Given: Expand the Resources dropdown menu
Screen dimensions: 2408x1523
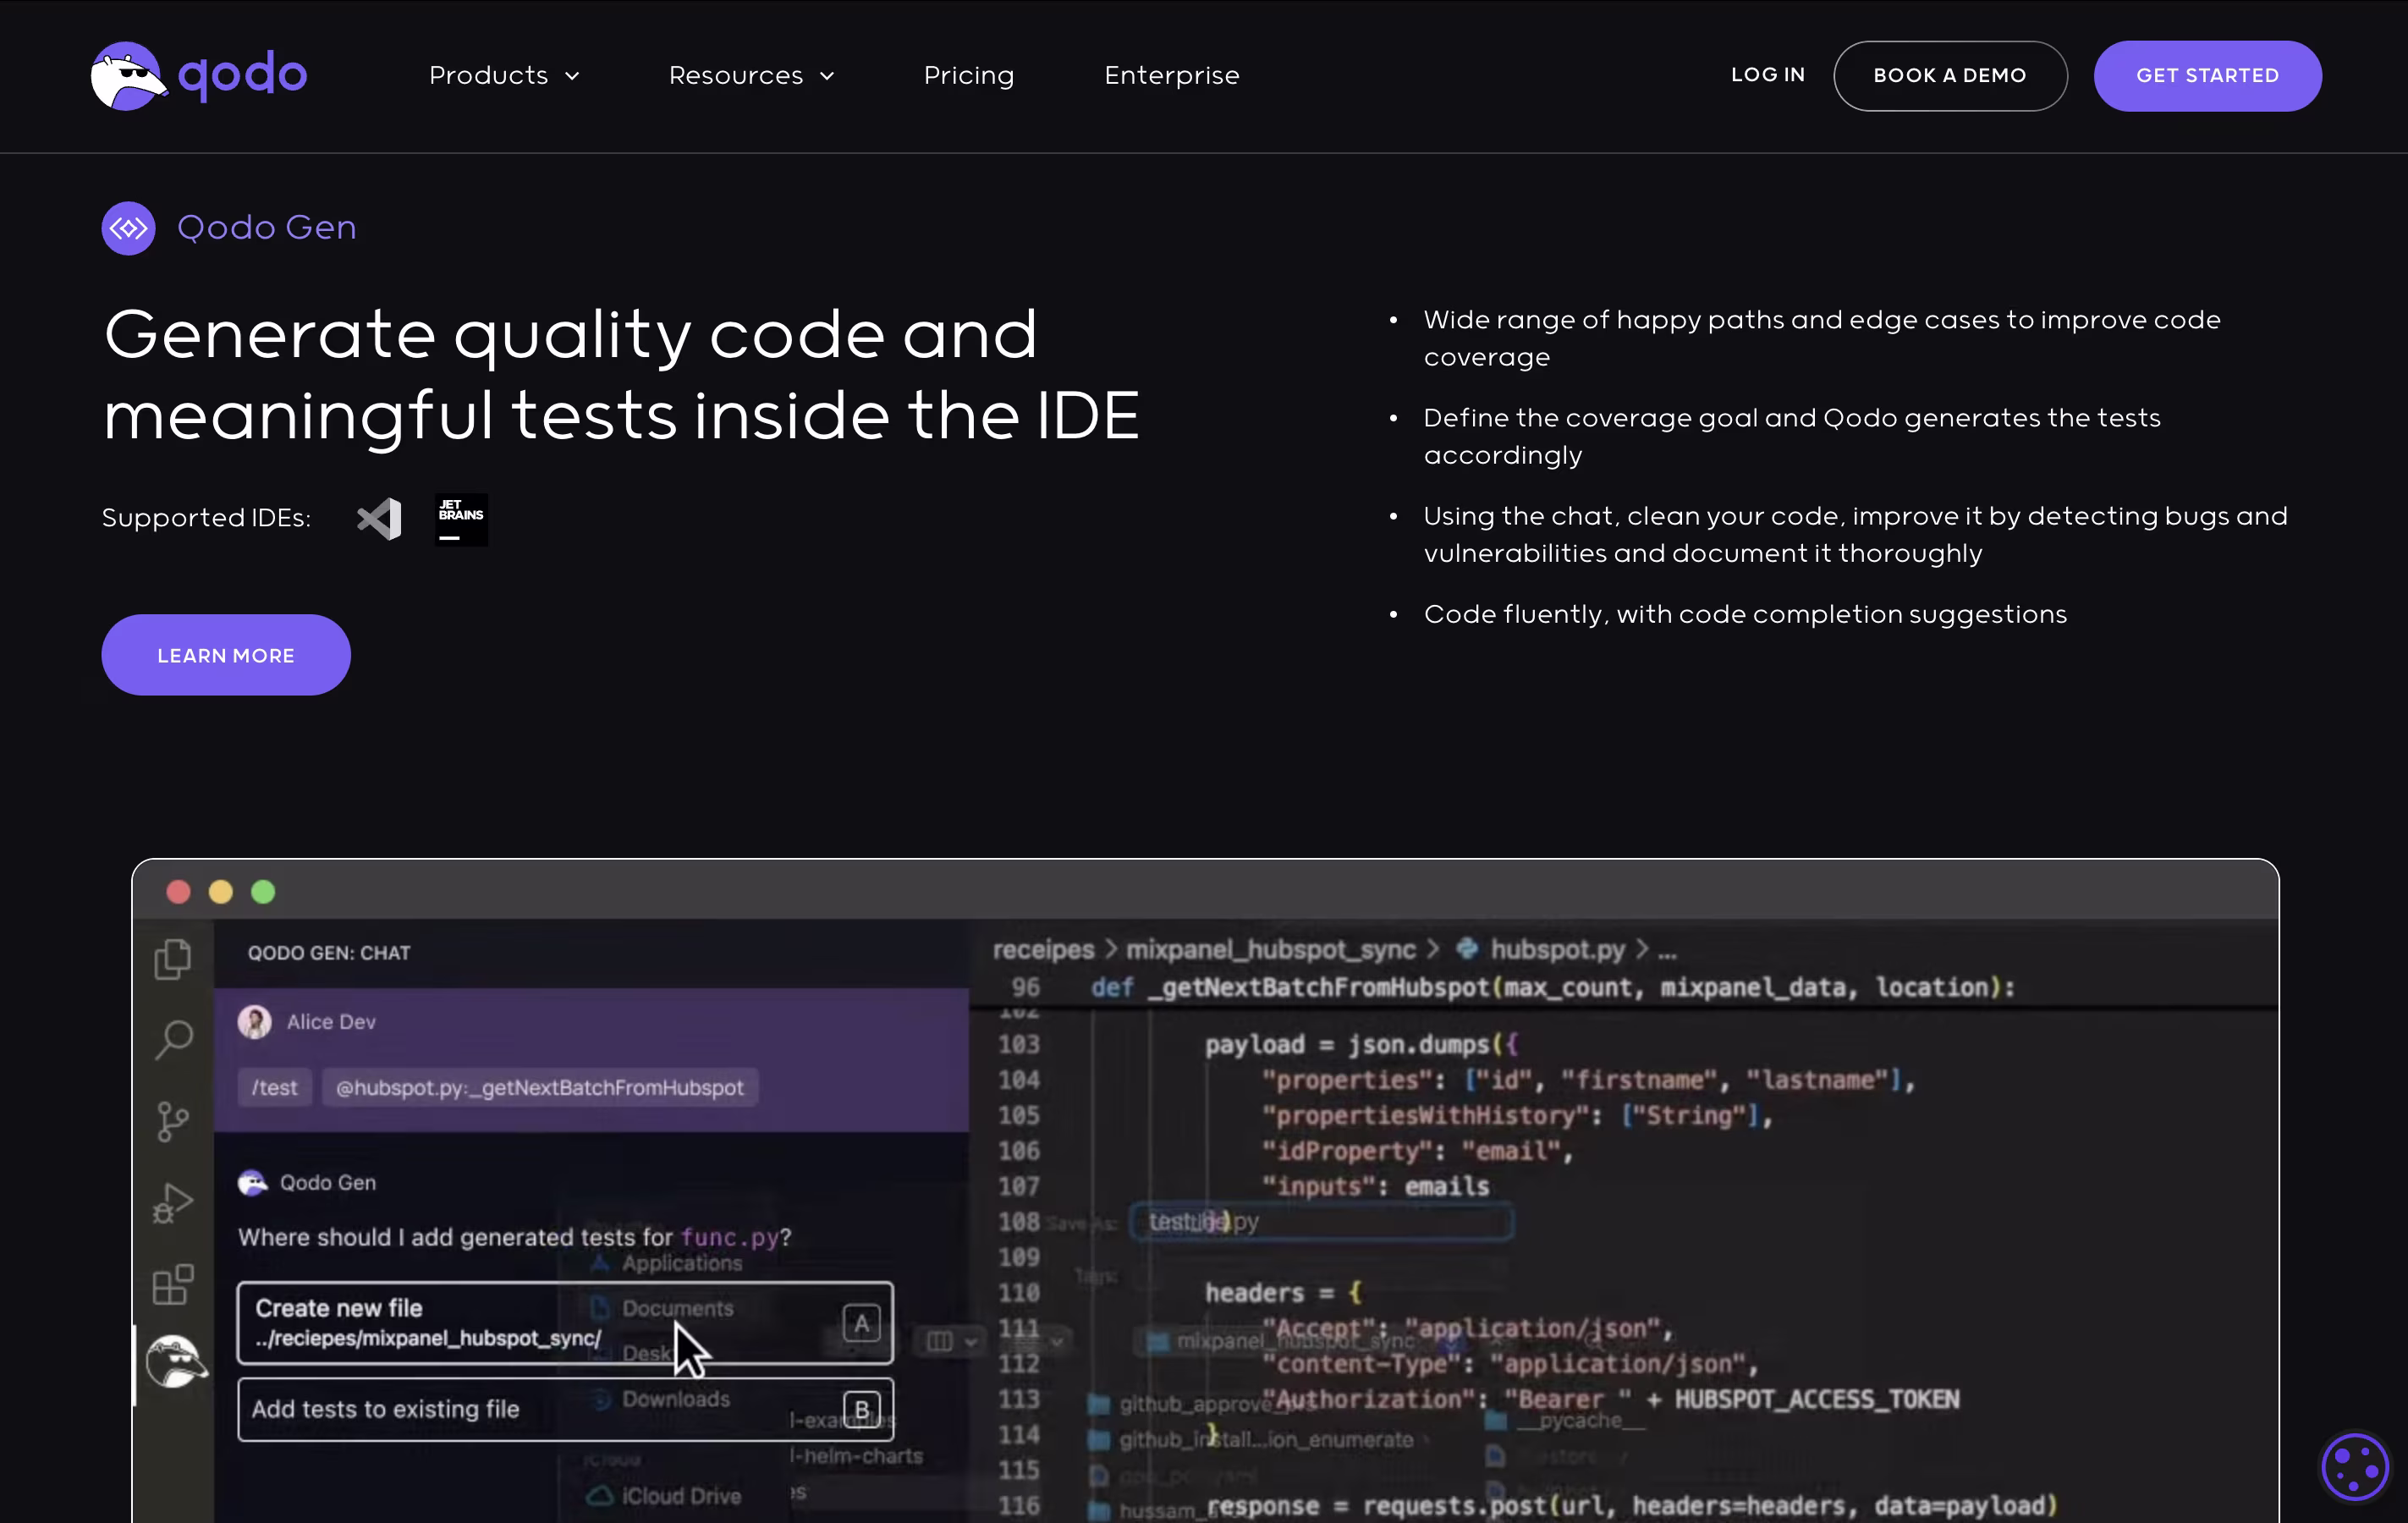Looking at the screenshot, I should click(751, 76).
